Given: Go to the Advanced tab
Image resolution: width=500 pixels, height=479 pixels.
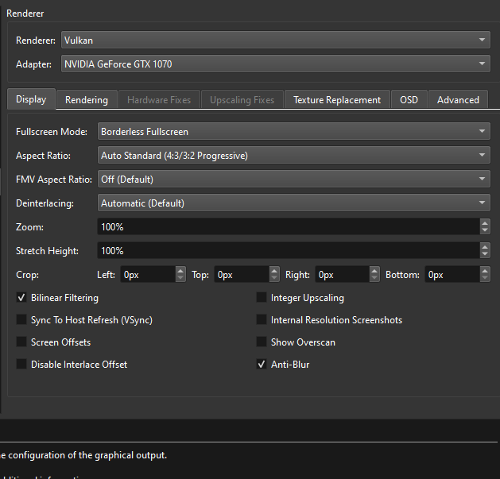Looking at the screenshot, I should click(x=458, y=100).
